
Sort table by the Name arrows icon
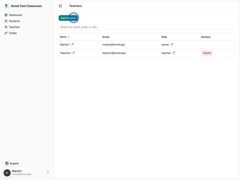(69, 37)
